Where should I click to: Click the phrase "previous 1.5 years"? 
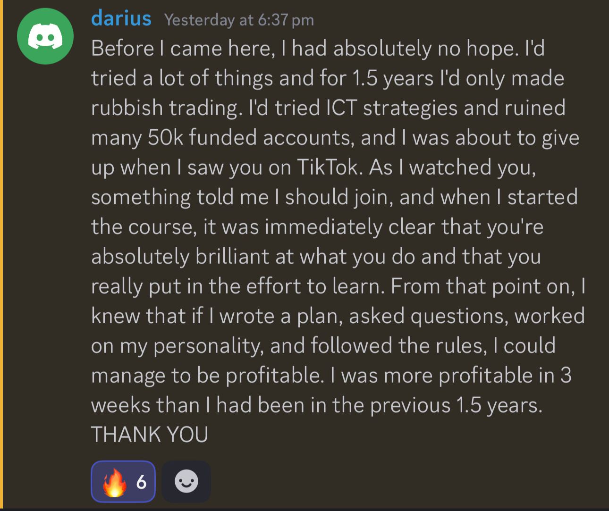(456, 405)
